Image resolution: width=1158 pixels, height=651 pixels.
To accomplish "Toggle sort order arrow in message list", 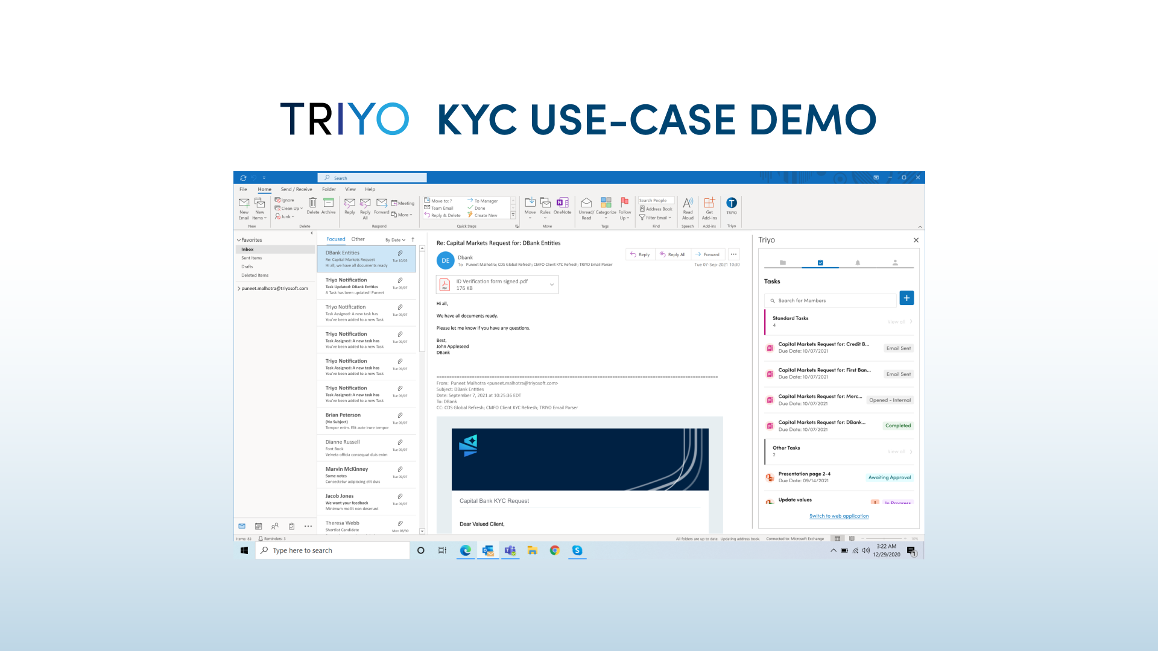I will [413, 240].
